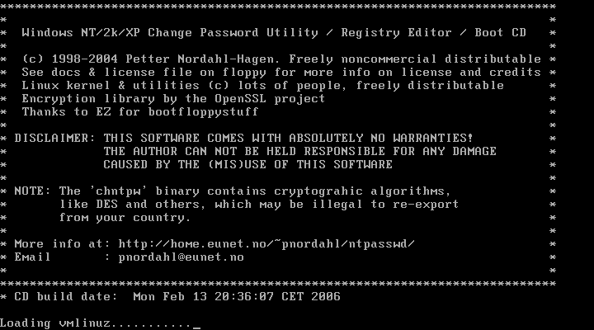Click 'Registry Editor' in the title
The height and width of the screenshot is (330, 594).
(x=396, y=32)
